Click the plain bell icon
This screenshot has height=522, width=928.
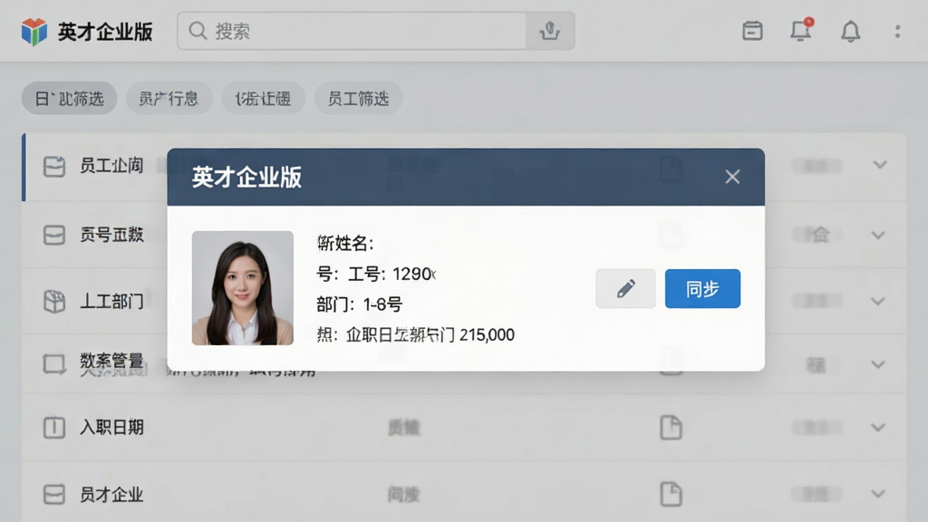(x=850, y=31)
